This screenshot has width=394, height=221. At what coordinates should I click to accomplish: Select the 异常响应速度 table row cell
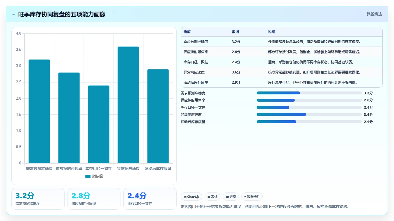point(194,72)
